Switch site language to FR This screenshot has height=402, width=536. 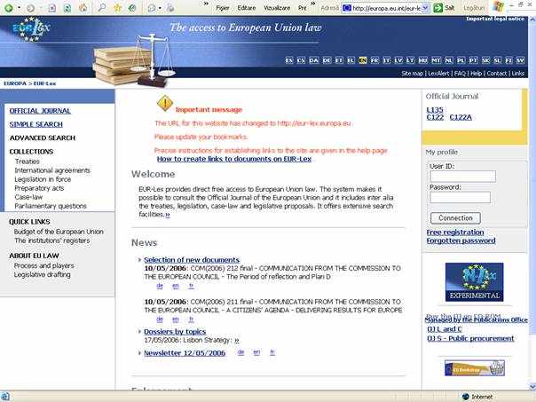point(374,60)
